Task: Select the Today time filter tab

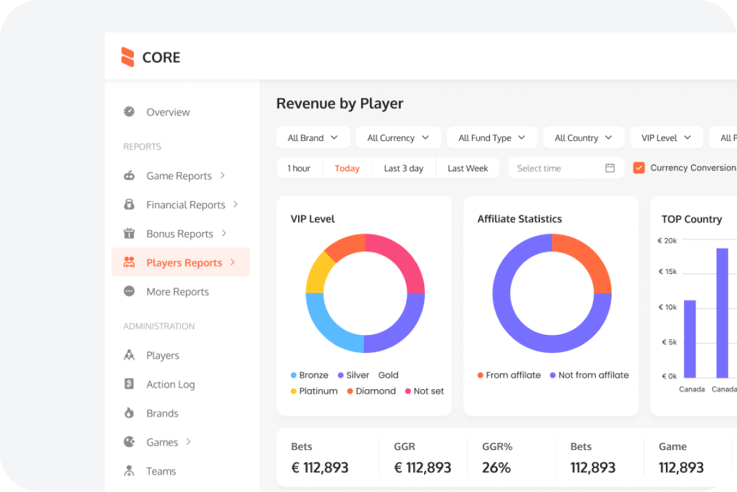Action: point(347,167)
